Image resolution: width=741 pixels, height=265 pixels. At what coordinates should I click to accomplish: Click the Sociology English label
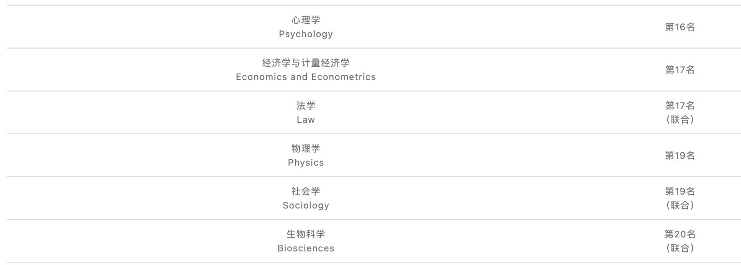pyautogui.click(x=306, y=205)
